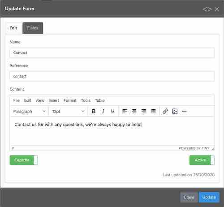Toggle the Active switch
The image size is (224, 207).
[x=202, y=160]
